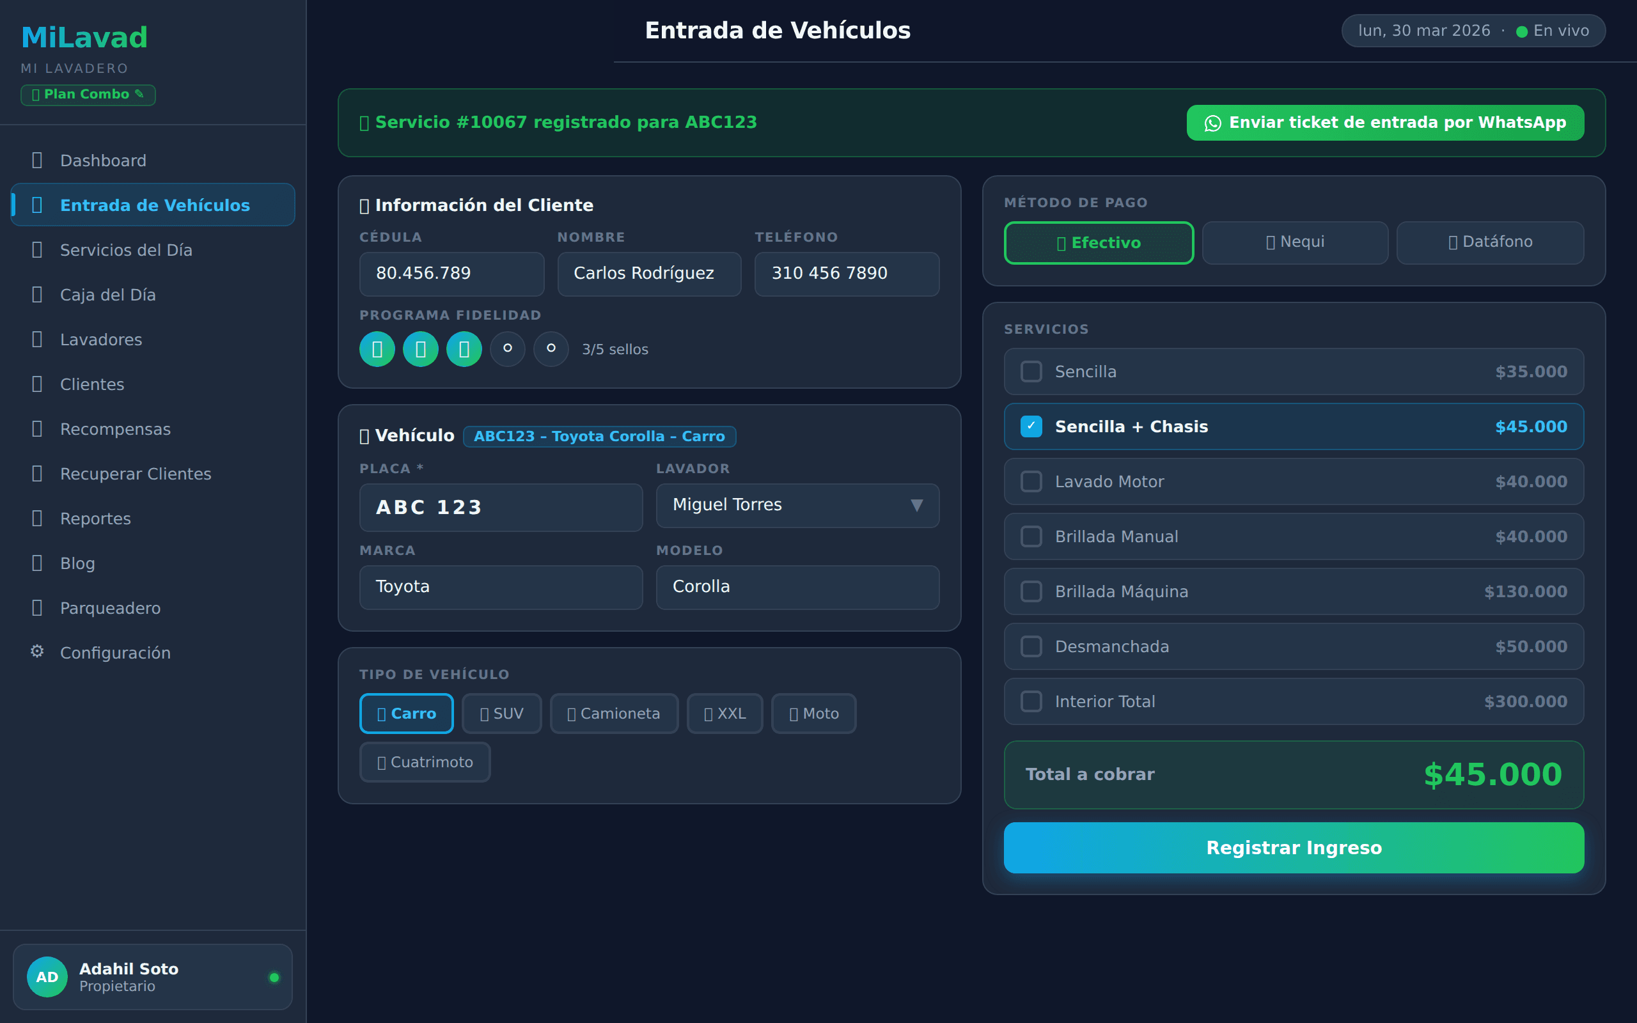This screenshot has height=1023, width=1637.
Task: Check the Lavado Motor service
Action: coord(1031,481)
